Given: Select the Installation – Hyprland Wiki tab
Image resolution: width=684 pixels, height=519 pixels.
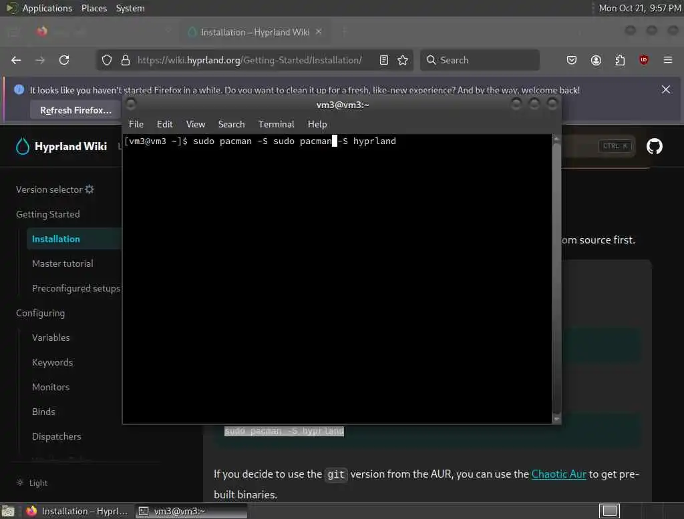Looking at the screenshot, I should click(255, 32).
